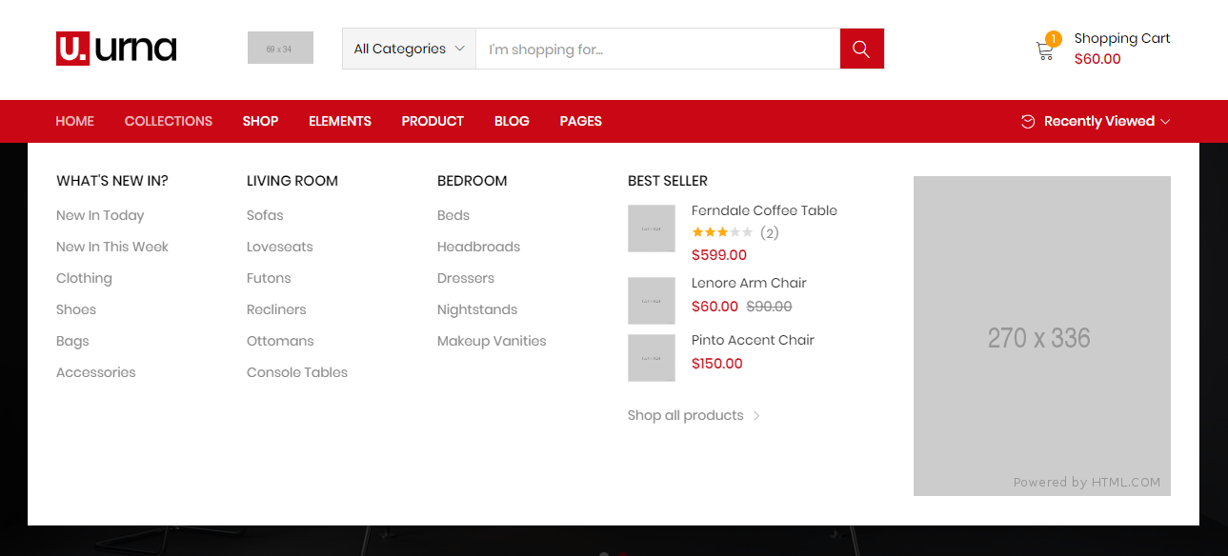Open the HOME menu

click(75, 121)
